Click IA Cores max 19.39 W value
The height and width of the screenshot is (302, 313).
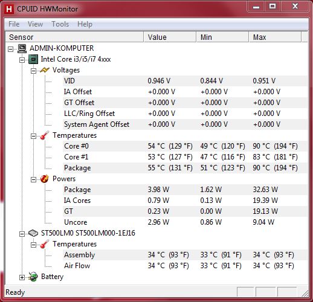(x=265, y=201)
